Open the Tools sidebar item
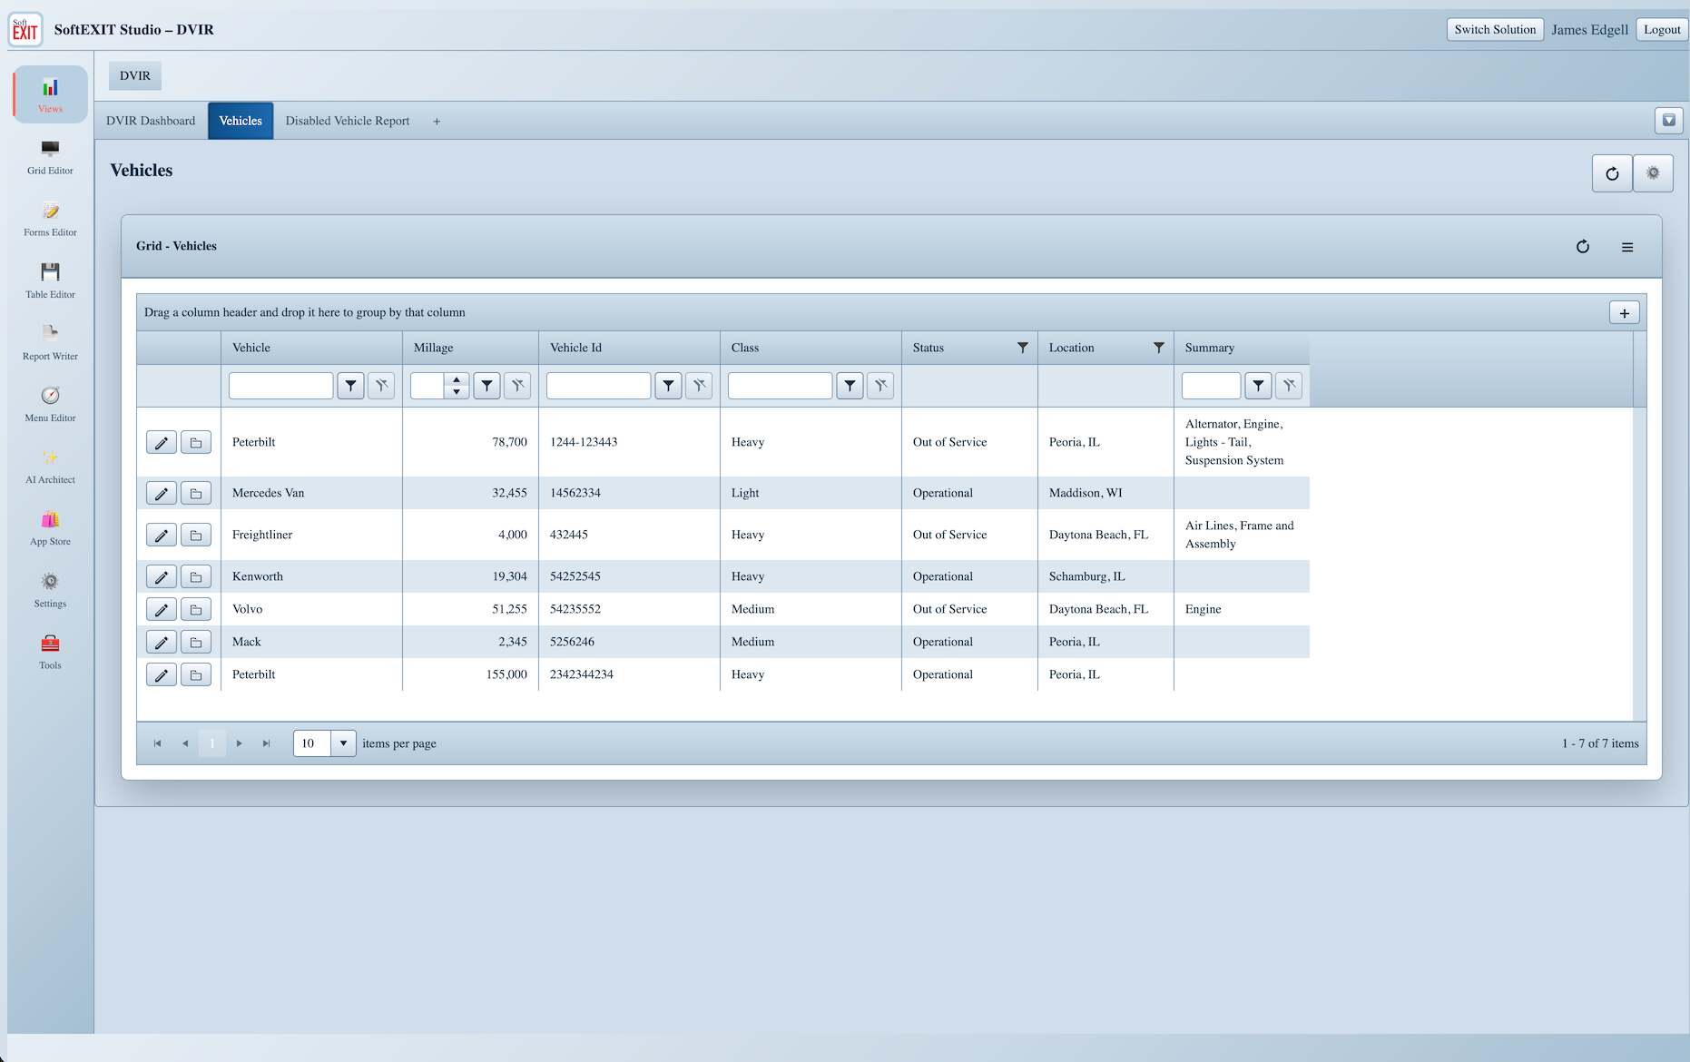The image size is (1690, 1062). click(50, 652)
